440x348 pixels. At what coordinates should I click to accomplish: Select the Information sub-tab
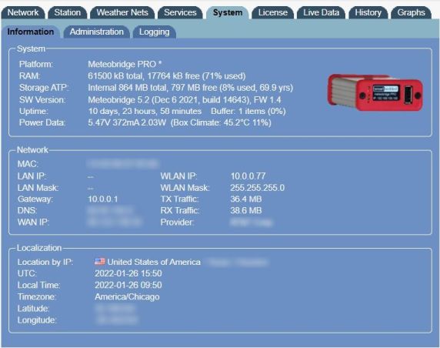[x=31, y=32]
